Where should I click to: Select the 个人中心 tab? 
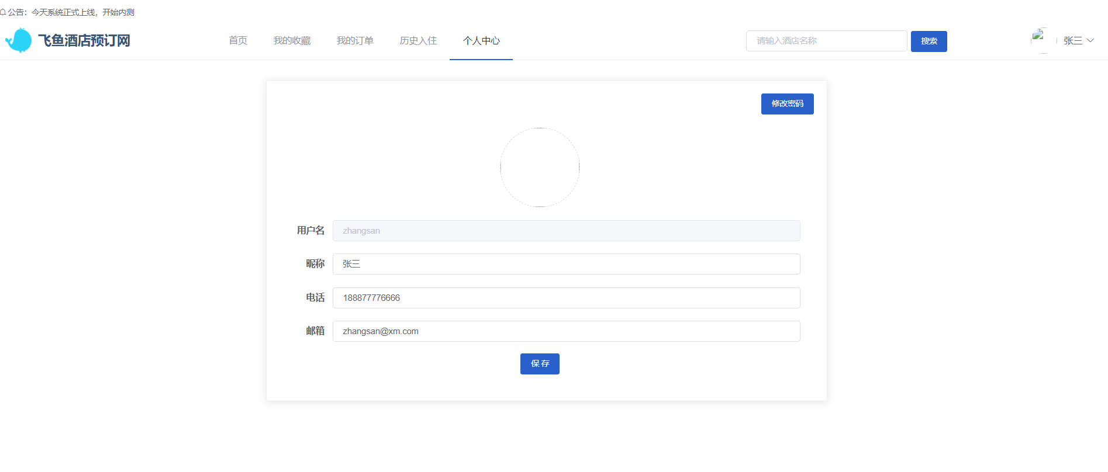(x=481, y=41)
